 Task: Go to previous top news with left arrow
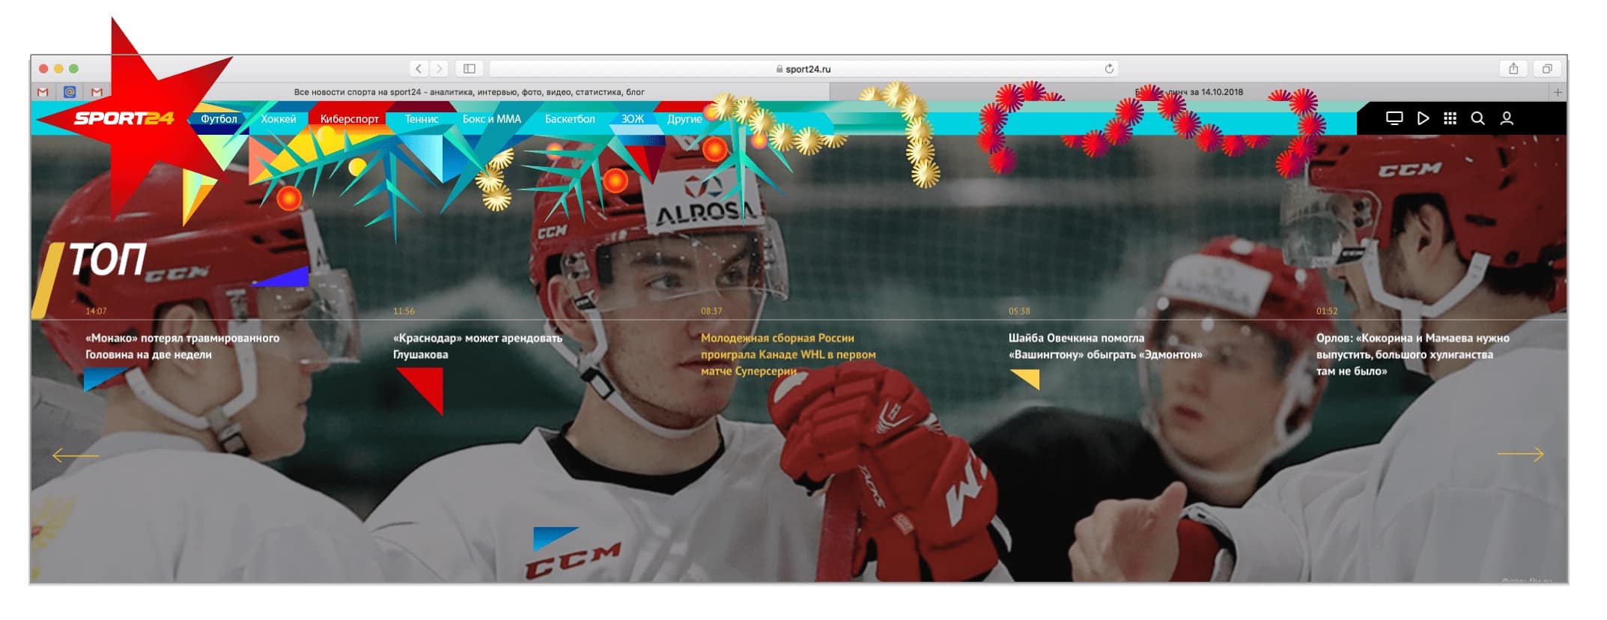pos(76,455)
